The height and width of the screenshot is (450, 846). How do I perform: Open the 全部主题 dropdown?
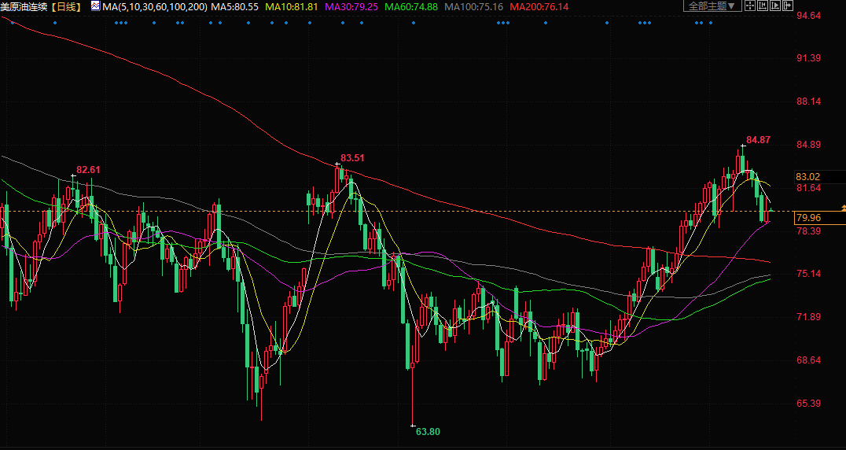712,6
